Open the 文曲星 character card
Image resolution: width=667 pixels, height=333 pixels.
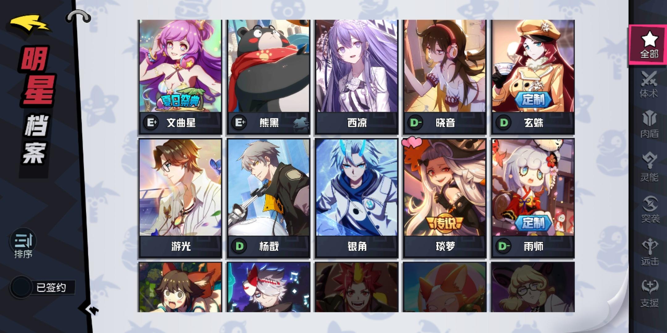(180, 77)
